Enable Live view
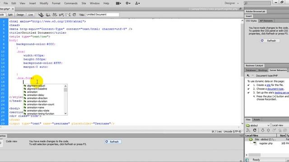Image resolution: width=289 pixels, height=162 pixels. (x=31, y=15)
